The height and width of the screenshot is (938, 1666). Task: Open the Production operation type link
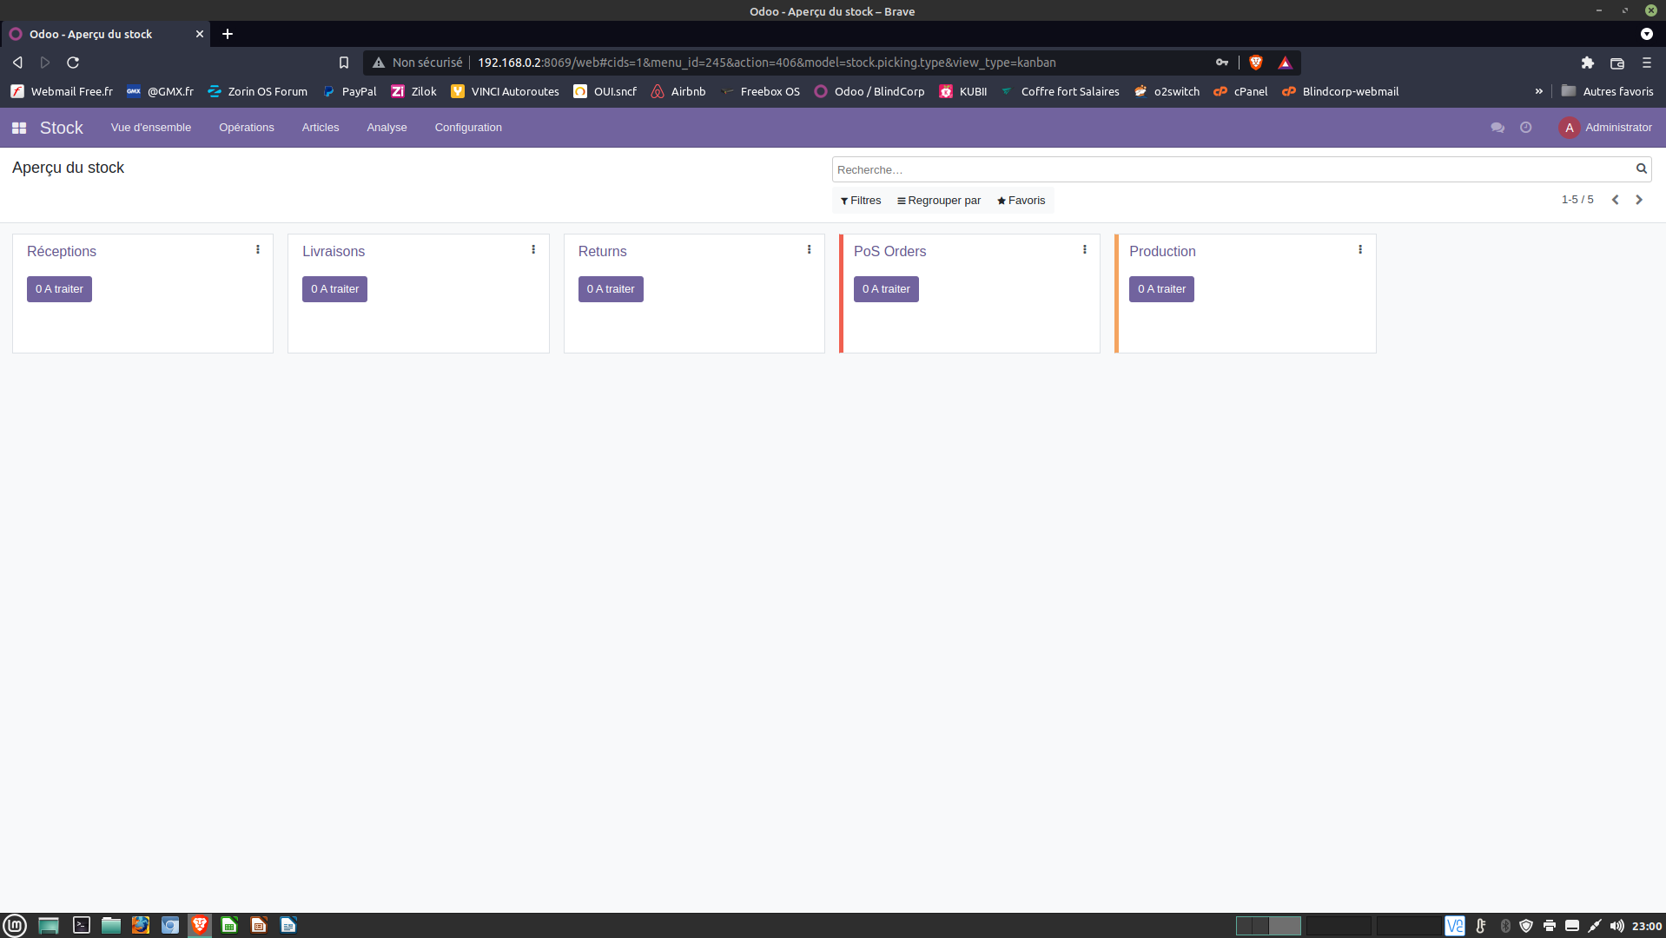1162,251
